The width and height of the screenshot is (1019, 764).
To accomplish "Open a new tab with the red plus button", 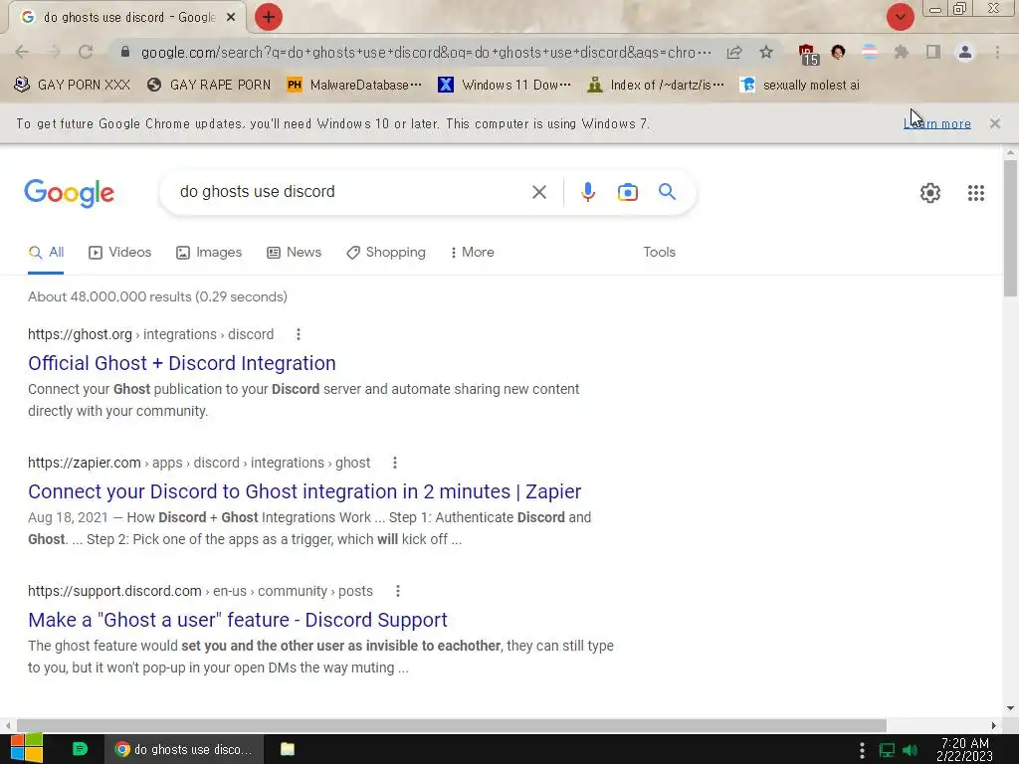I will pyautogui.click(x=269, y=17).
